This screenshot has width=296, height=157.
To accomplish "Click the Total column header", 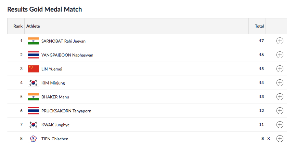I will pyautogui.click(x=259, y=26).
